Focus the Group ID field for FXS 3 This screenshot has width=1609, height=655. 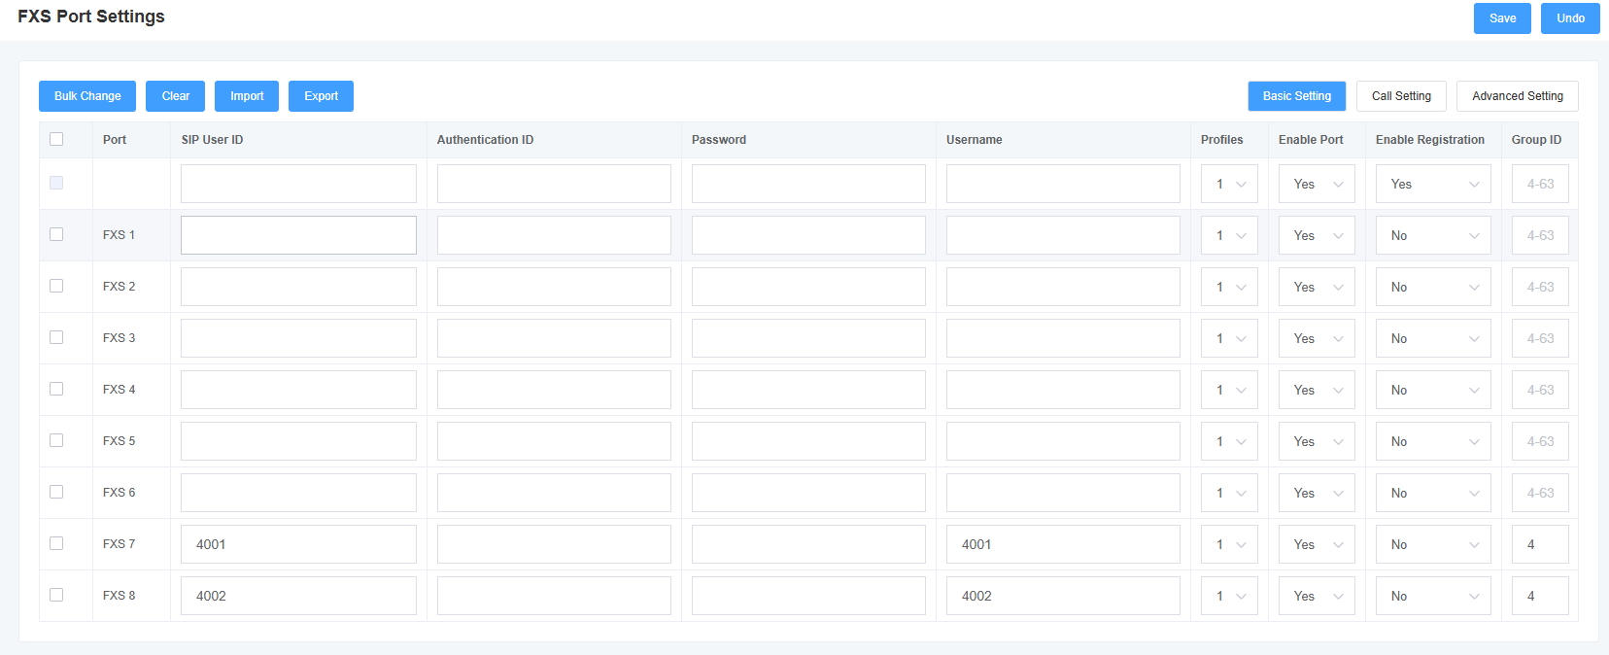[1540, 338]
